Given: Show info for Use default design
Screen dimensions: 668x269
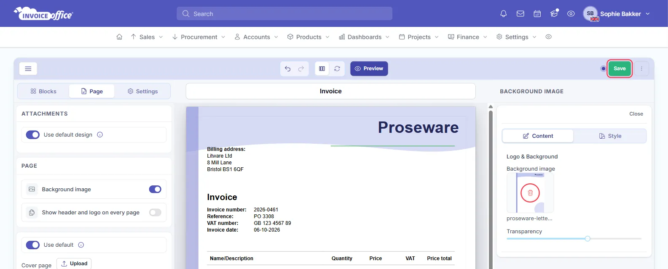Looking at the screenshot, I should [x=100, y=135].
